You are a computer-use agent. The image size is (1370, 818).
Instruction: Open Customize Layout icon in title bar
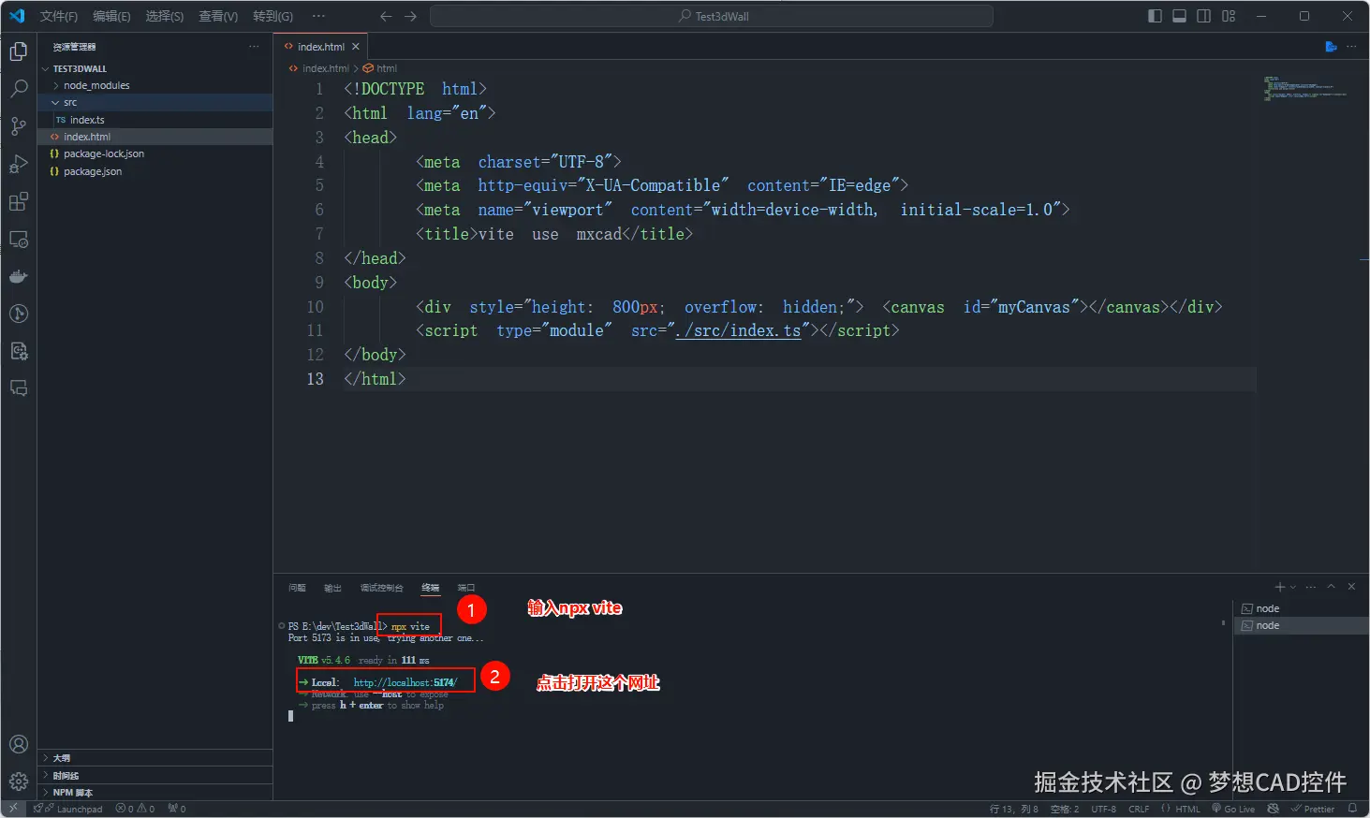(x=1229, y=16)
